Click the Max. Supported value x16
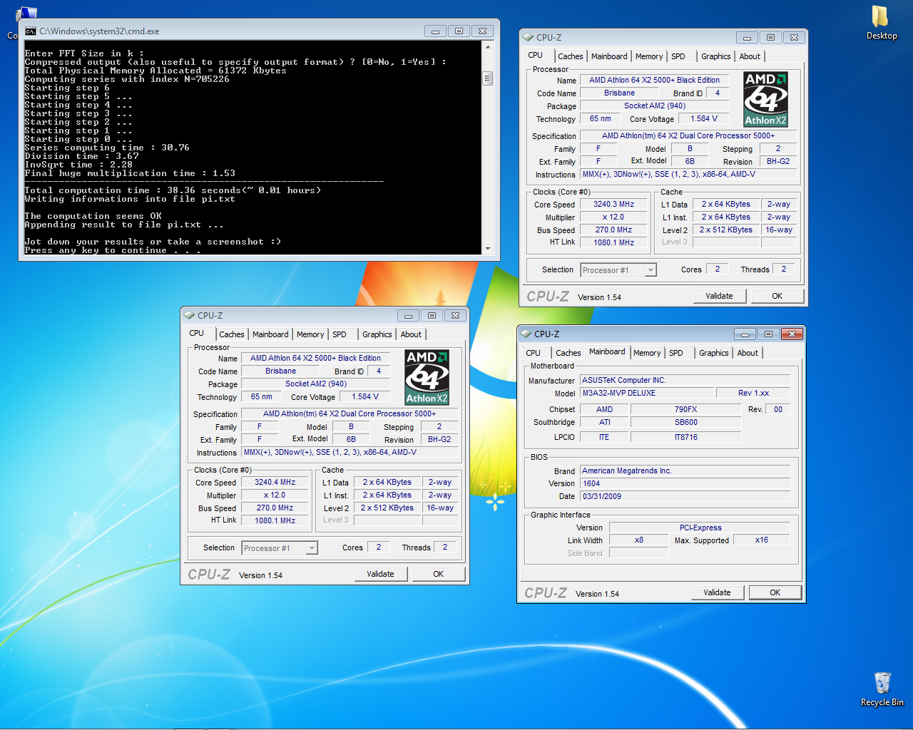913x730 pixels. pos(761,540)
